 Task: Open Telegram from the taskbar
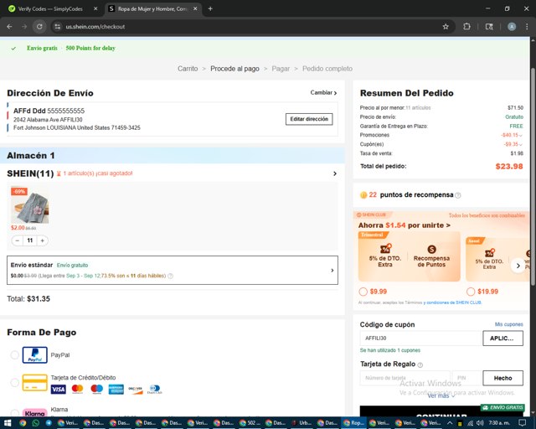[x=49, y=423]
